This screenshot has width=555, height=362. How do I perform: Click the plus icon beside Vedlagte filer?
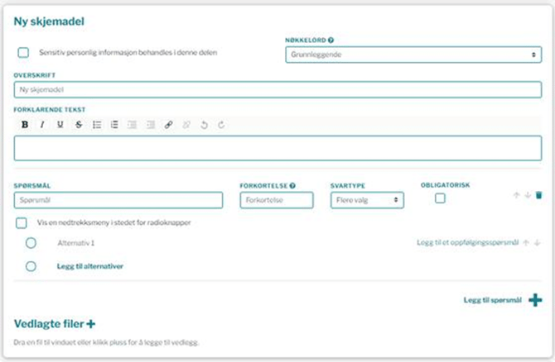(89, 323)
